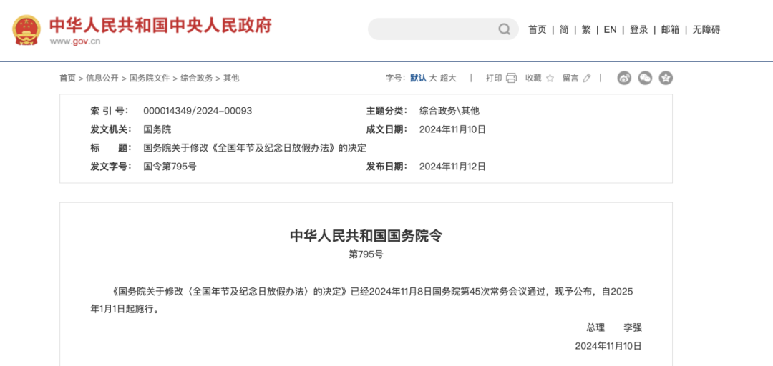Image resolution: width=773 pixels, height=366 pixels.
Task: Open the 首页 link in top navigation
Action: [x=538, y=29]
